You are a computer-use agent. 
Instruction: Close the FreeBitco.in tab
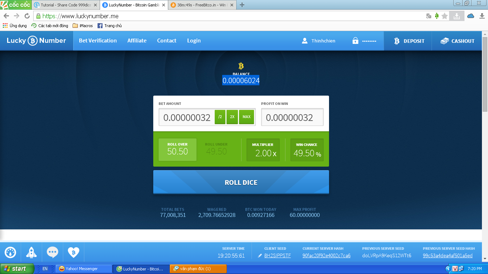coord(232,5)
